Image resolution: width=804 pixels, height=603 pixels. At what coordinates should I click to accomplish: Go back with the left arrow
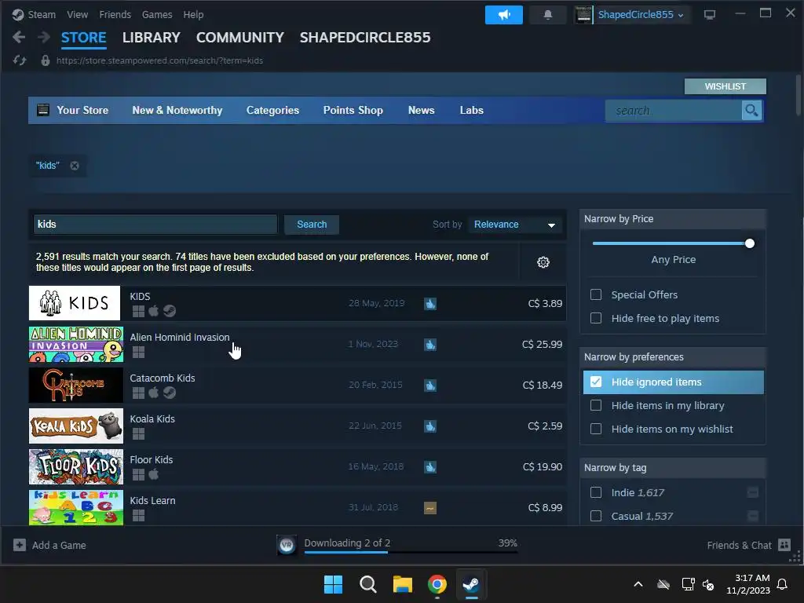coord(19,37)
